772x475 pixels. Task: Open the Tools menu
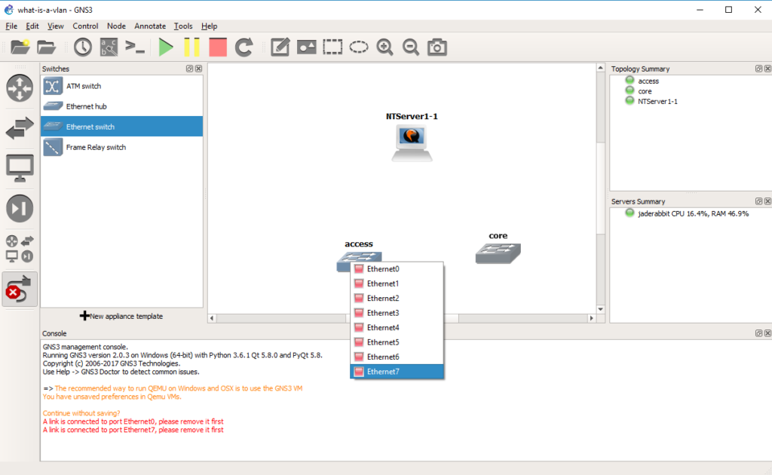(183, 26)
